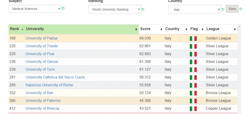Click help icon right of Save button

pos(241,9)
